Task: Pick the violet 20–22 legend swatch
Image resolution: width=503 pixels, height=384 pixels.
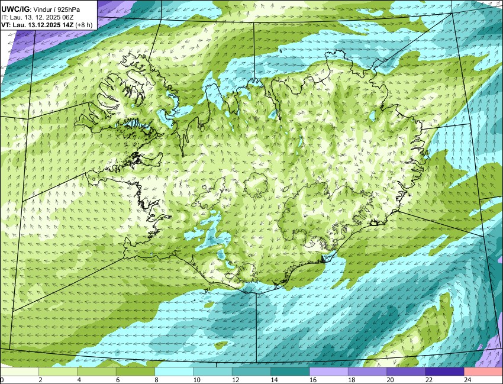Action: click(x=406, y=372)
